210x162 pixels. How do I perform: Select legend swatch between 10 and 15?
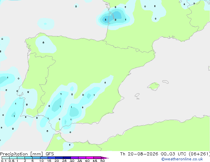pyautogui.click(x=44, y=158)
